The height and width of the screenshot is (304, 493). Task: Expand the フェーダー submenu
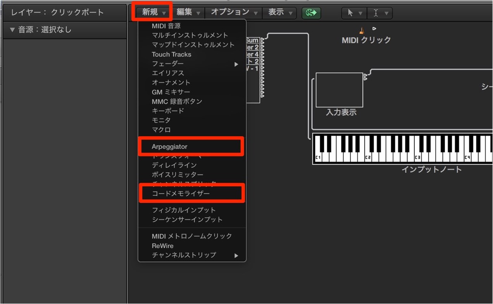coord(192,64)
